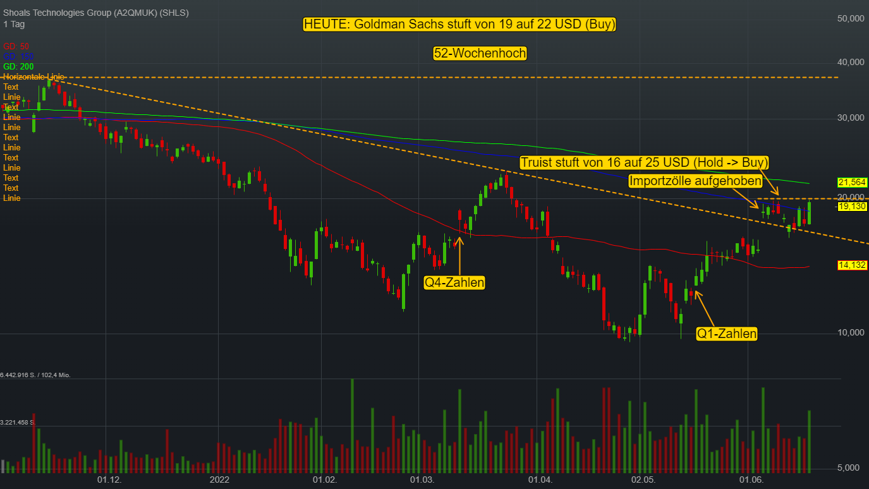Click the 50,000 price axis label
The width and height of the screenshot is (869, 489).
851,19
